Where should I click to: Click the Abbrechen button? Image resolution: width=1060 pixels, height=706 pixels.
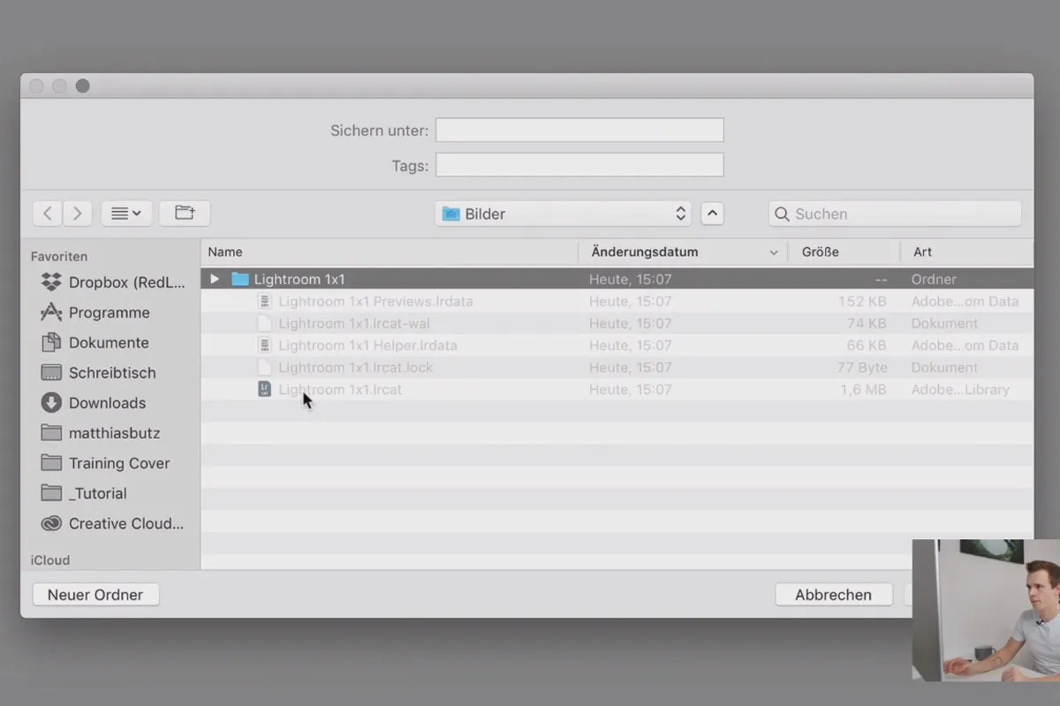833,595
